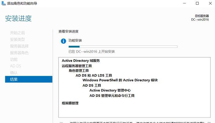Open the 服务器角色 step
The image size is (215, 123).
click(19, 53)
